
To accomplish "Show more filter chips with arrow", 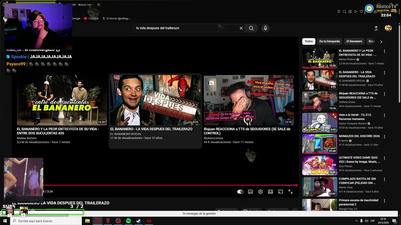I will pos(381,42).
